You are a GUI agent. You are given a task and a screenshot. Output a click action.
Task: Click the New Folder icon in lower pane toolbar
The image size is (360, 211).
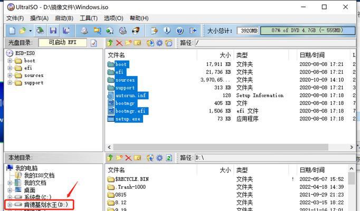point(119,158)
